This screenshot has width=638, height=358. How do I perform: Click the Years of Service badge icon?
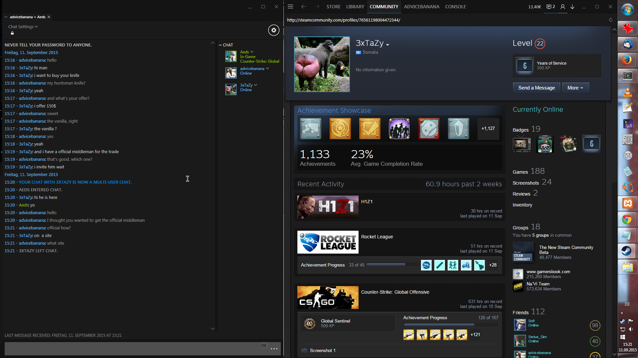(x=525, y=66)
